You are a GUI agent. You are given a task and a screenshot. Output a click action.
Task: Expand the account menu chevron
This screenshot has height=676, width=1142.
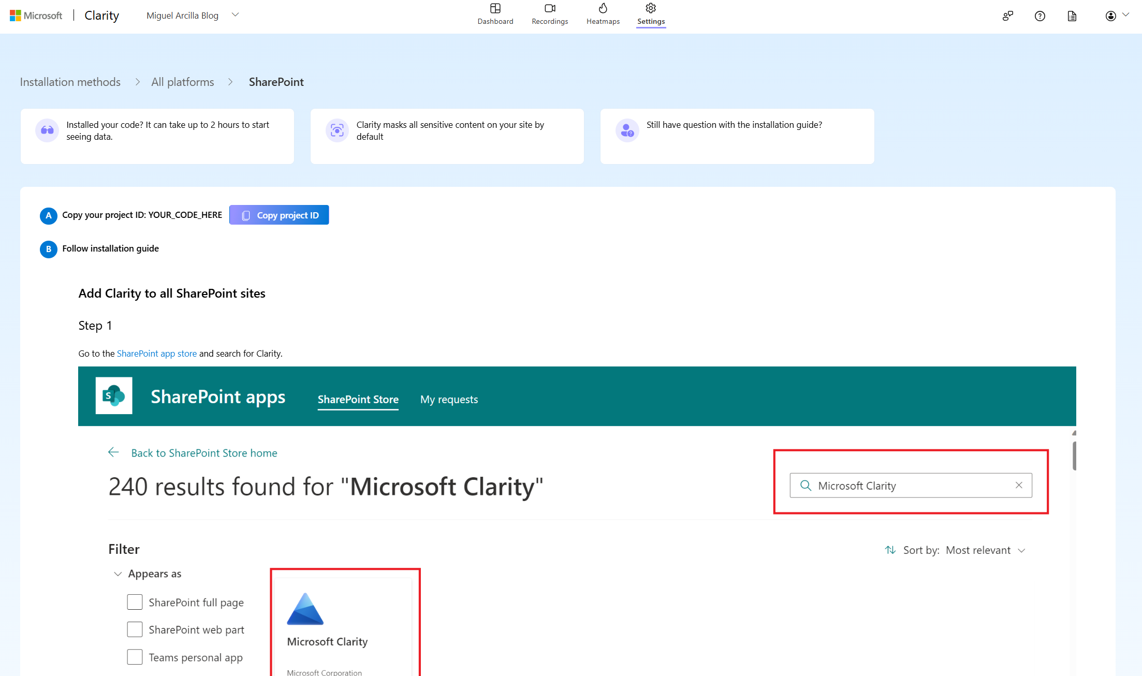click(1125, 15)
